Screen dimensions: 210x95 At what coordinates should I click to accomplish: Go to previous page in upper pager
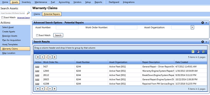(x=42, y=57)
